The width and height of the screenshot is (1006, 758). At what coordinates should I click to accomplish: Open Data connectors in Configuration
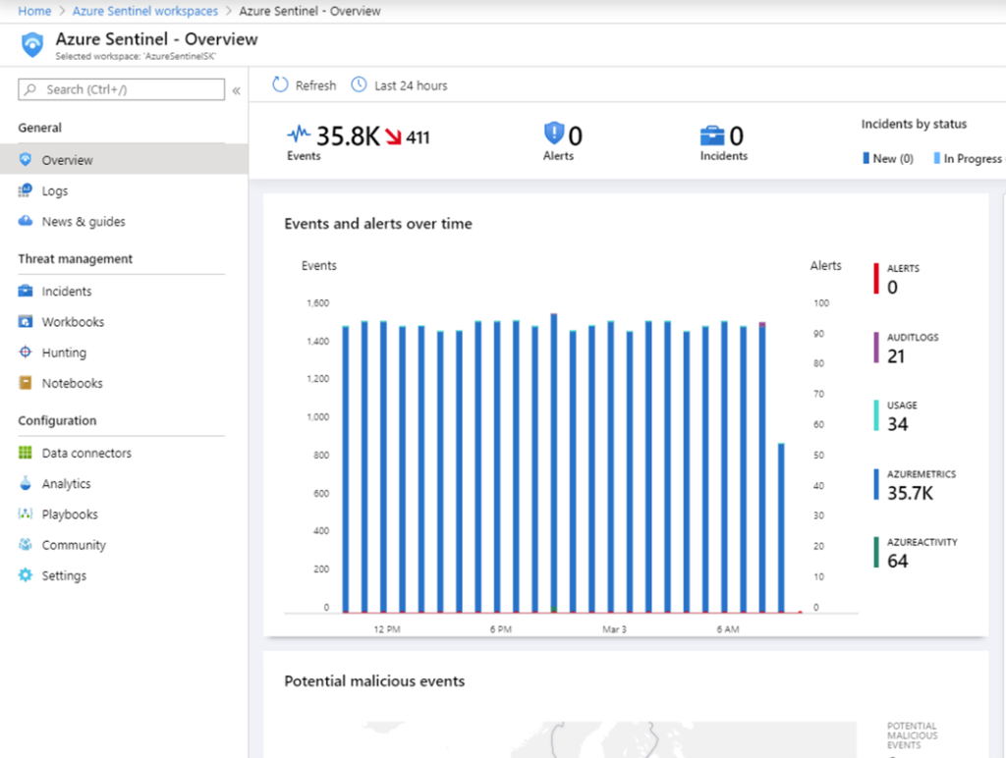click(x=124, y=453)
